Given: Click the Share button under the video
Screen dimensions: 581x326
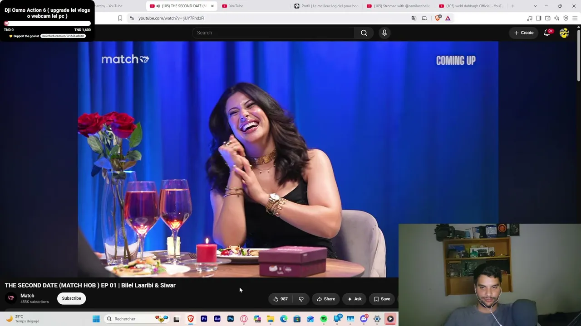Looking at the screenshot, I should [325, 299].
